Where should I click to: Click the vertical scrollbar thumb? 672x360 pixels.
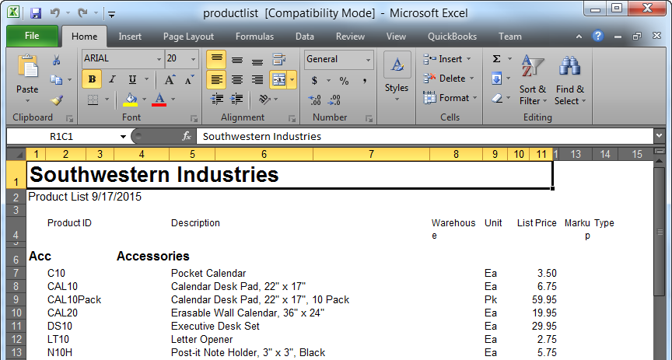pos(660,232)
